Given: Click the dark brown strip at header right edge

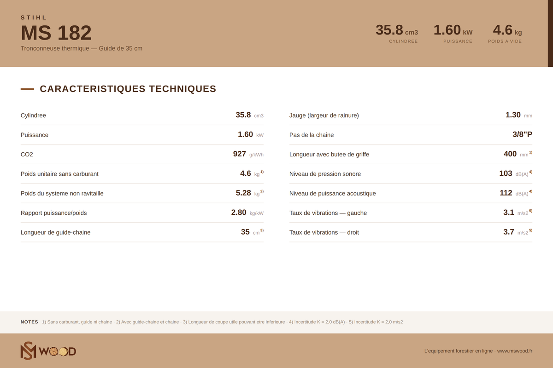Looking at the screenshot, I should coord(550,34).
